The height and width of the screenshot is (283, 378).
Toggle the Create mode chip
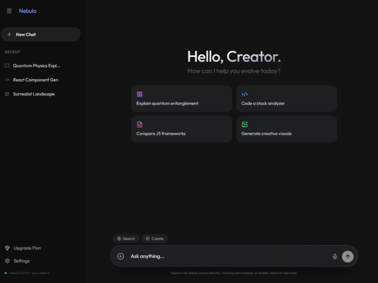point(155,239)
